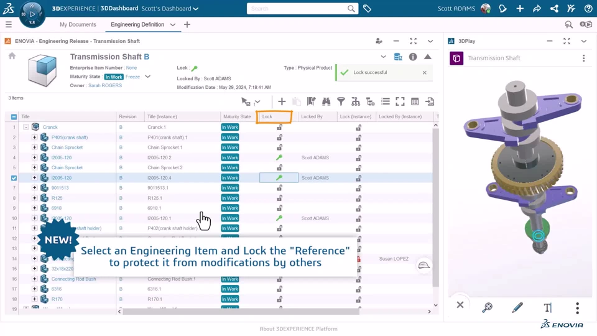This screenshot has width=597, height=336.
Task: Click the selection mode arrow icon
Action: (246, 101)
